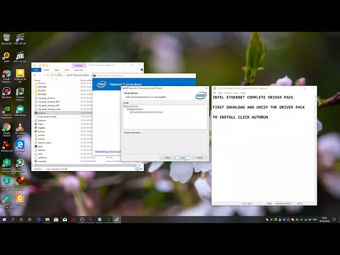The image size is (340, 255).
Task: Go up one folder in Explorer
Action: (48, 75)
